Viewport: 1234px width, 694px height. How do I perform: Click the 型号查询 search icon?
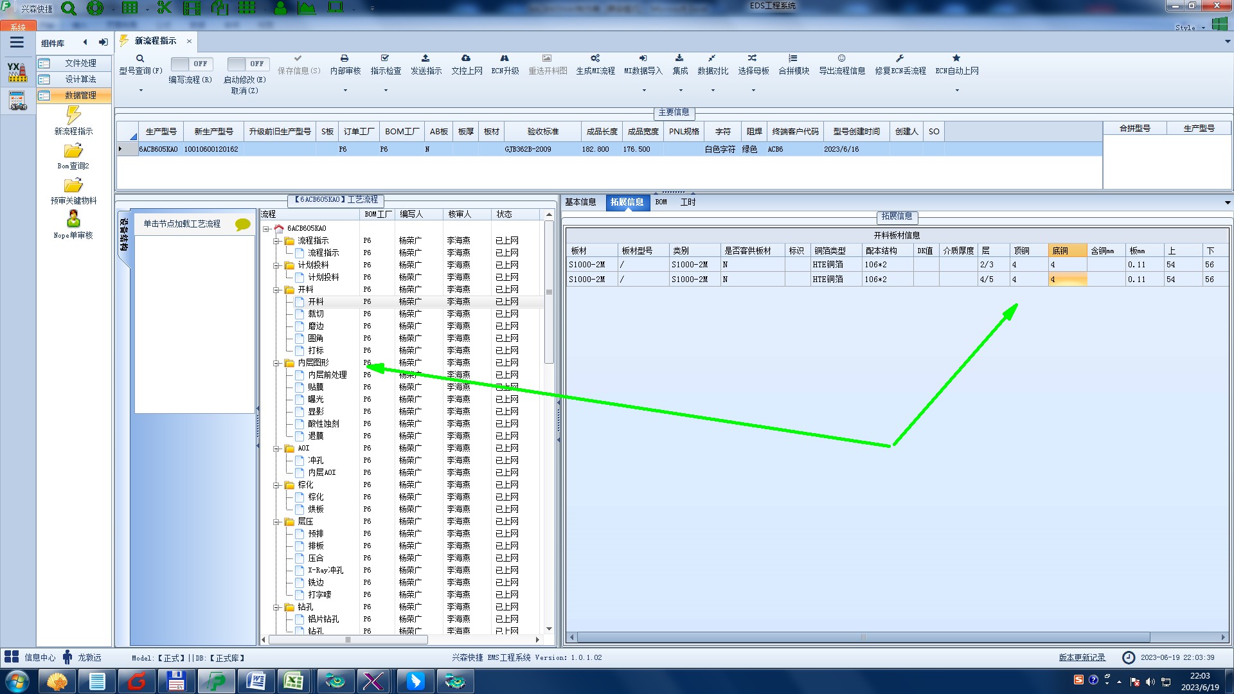(140, 58)
